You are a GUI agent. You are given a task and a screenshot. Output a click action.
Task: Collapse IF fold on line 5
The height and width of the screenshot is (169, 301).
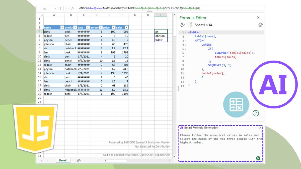(x=186, y=49)
